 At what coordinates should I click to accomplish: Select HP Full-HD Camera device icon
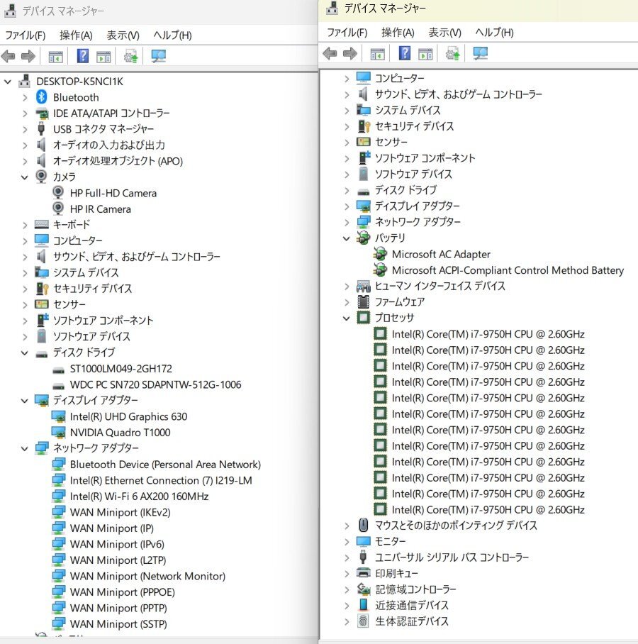(x=58, y=193)
